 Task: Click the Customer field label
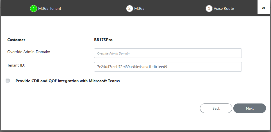coord(16,40)
